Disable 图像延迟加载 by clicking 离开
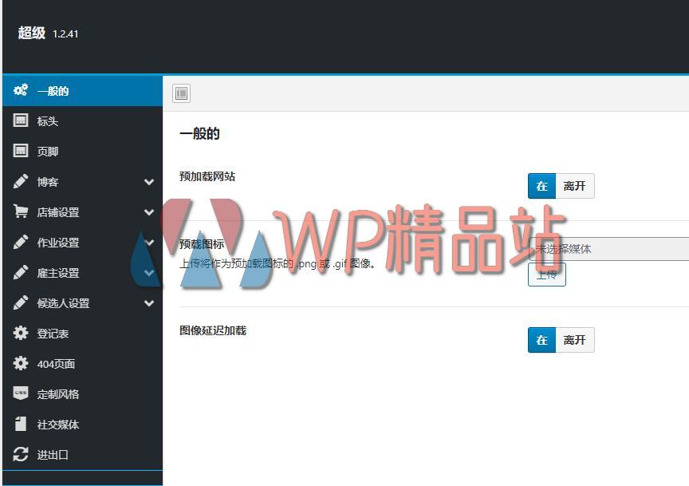The width and height of the screenshot is (689, 486). click(575, 339)
